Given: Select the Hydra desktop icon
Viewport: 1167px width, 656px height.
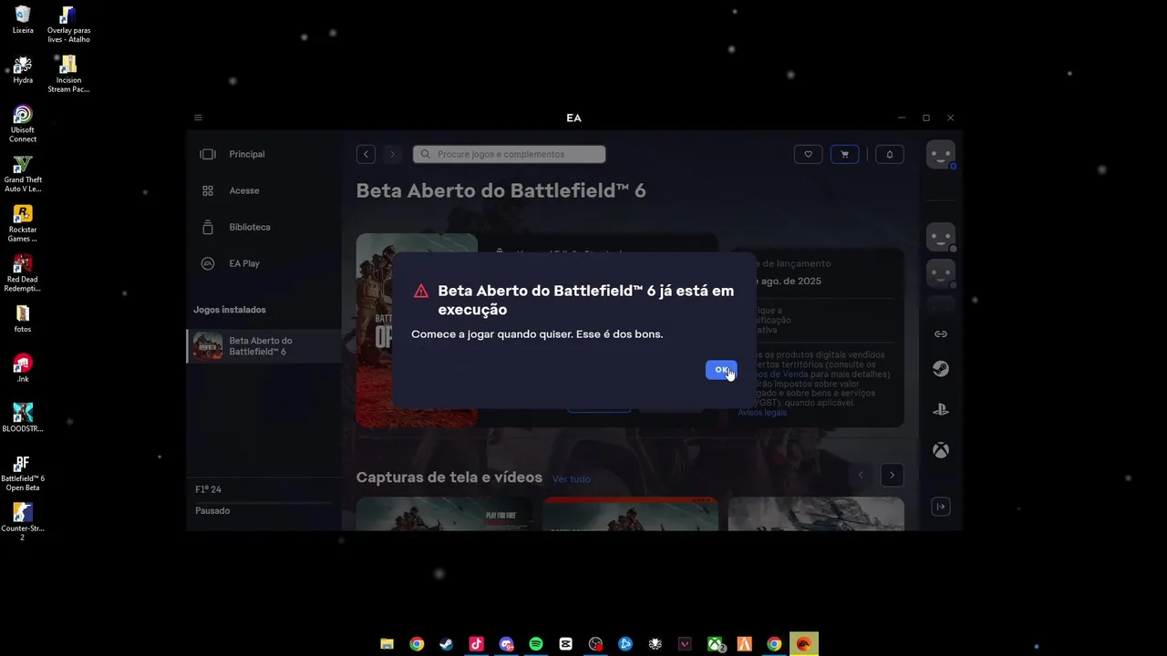Looking at the screenshot, I should pyautogui.click(x=23, y=70).
